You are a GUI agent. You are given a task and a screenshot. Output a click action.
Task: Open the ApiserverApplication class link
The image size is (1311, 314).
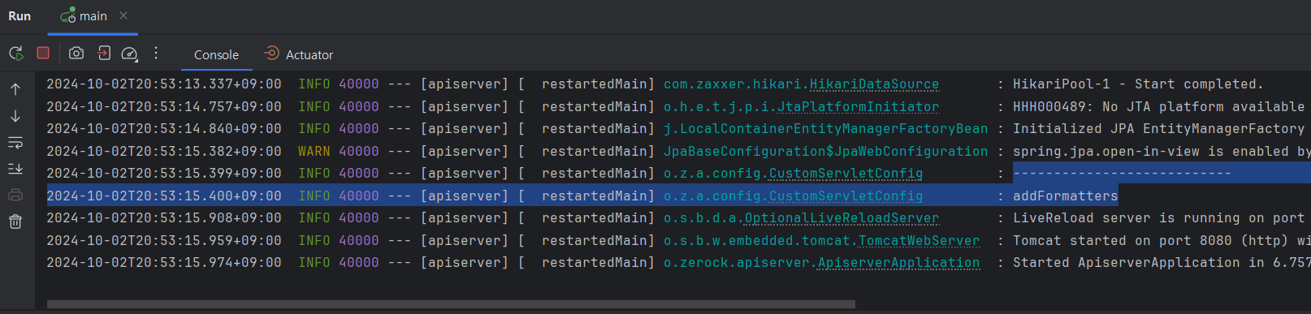[898, 263]
